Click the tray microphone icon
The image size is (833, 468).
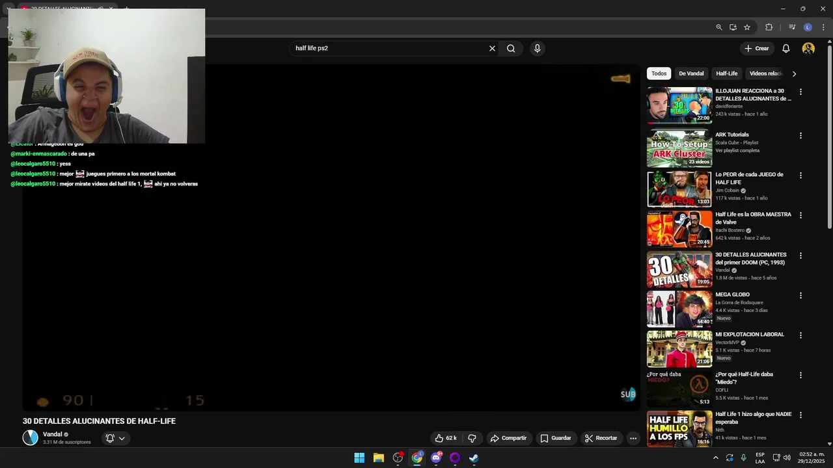(743, 458)
